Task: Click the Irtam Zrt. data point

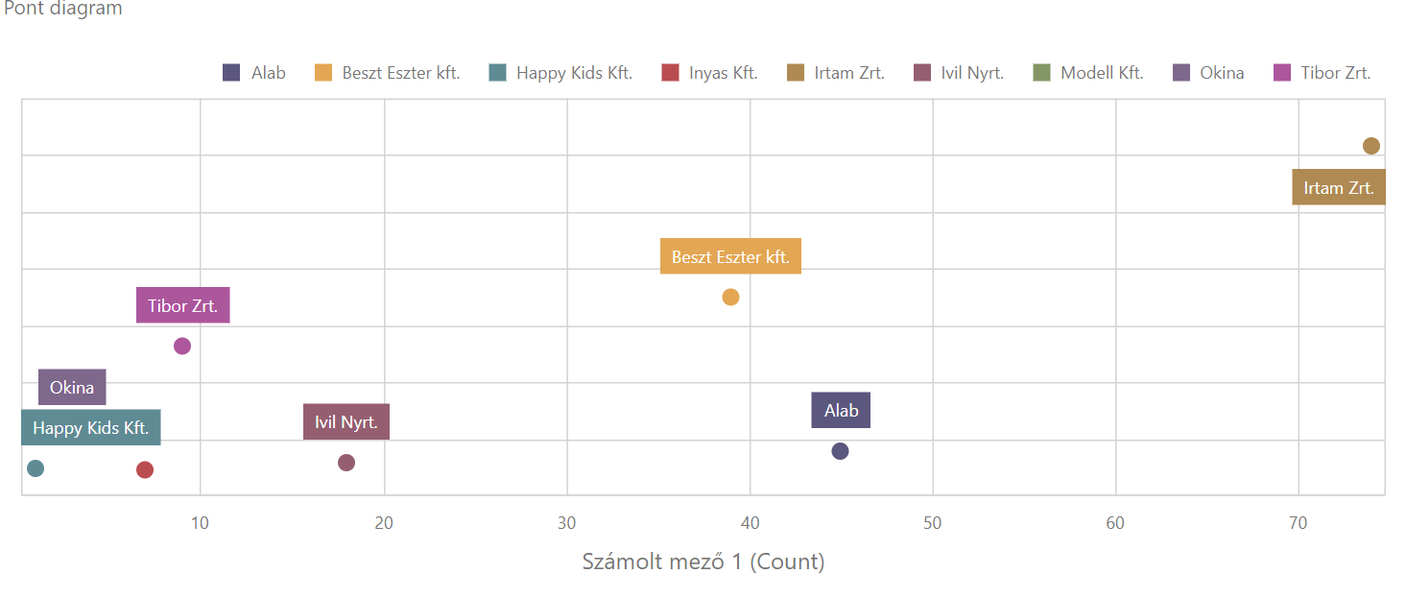Action: click(x=1371, y=146)
